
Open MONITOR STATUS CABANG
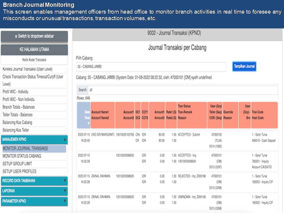(34, 156)
